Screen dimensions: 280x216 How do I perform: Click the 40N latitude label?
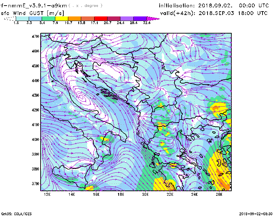point(35,139)
